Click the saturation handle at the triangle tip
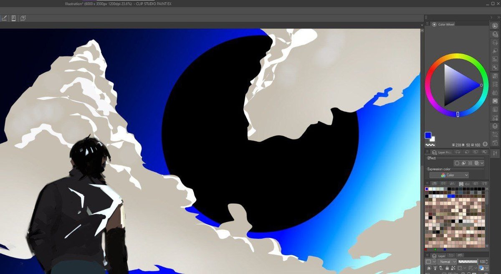Screen dimensions: 501x274 point(481,85)
